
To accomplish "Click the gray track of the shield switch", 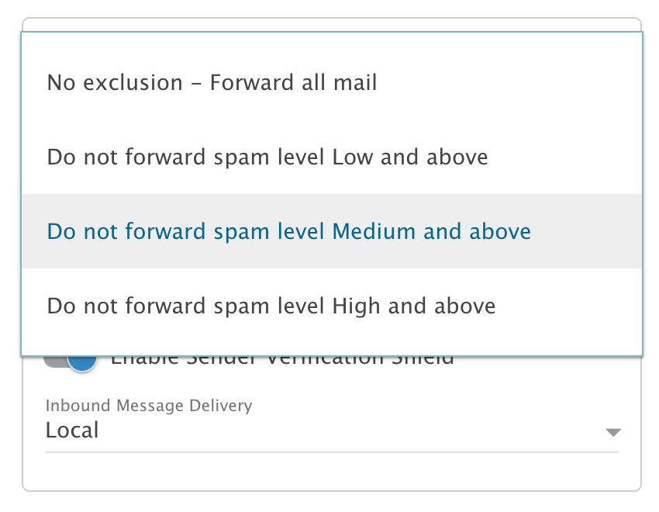I will 54,362.
